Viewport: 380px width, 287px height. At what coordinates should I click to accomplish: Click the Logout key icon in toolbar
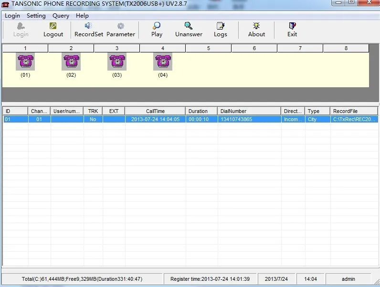point(53,26)
